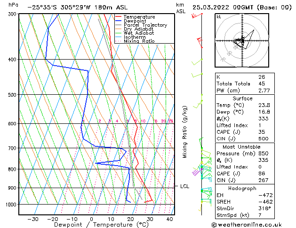Click the red wind barb at 300 hPa
Image resolution: width=296 pixels, height=228 pixels.
pyautogui.click(x=196, y=15)
